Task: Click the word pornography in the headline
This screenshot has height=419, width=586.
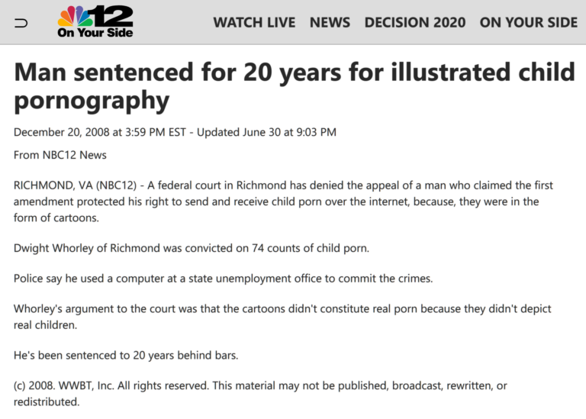Action: pos(92,101)
